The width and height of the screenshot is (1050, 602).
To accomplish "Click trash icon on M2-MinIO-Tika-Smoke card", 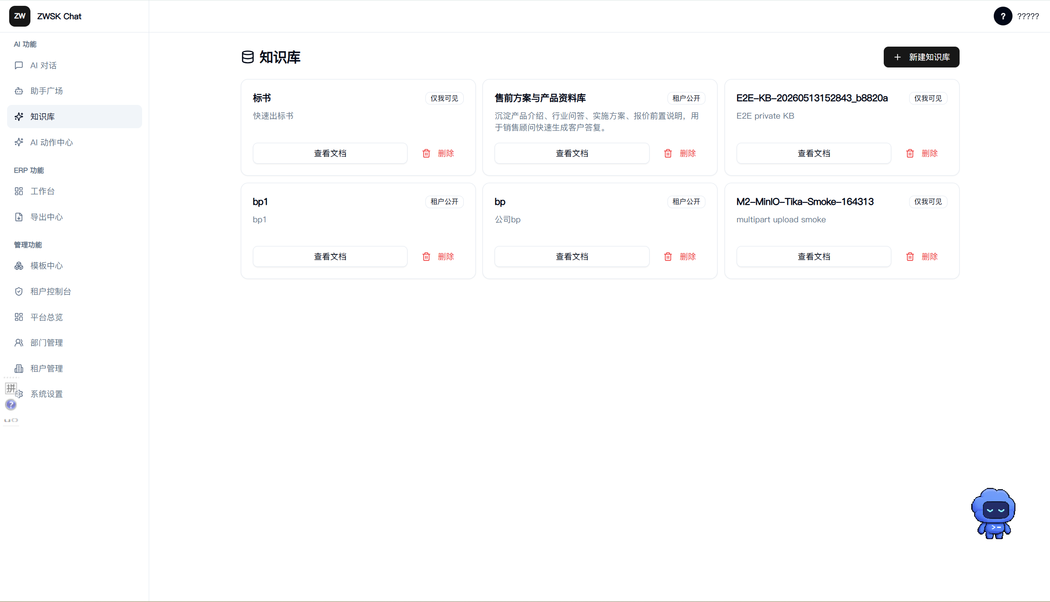I will point(910,256).
